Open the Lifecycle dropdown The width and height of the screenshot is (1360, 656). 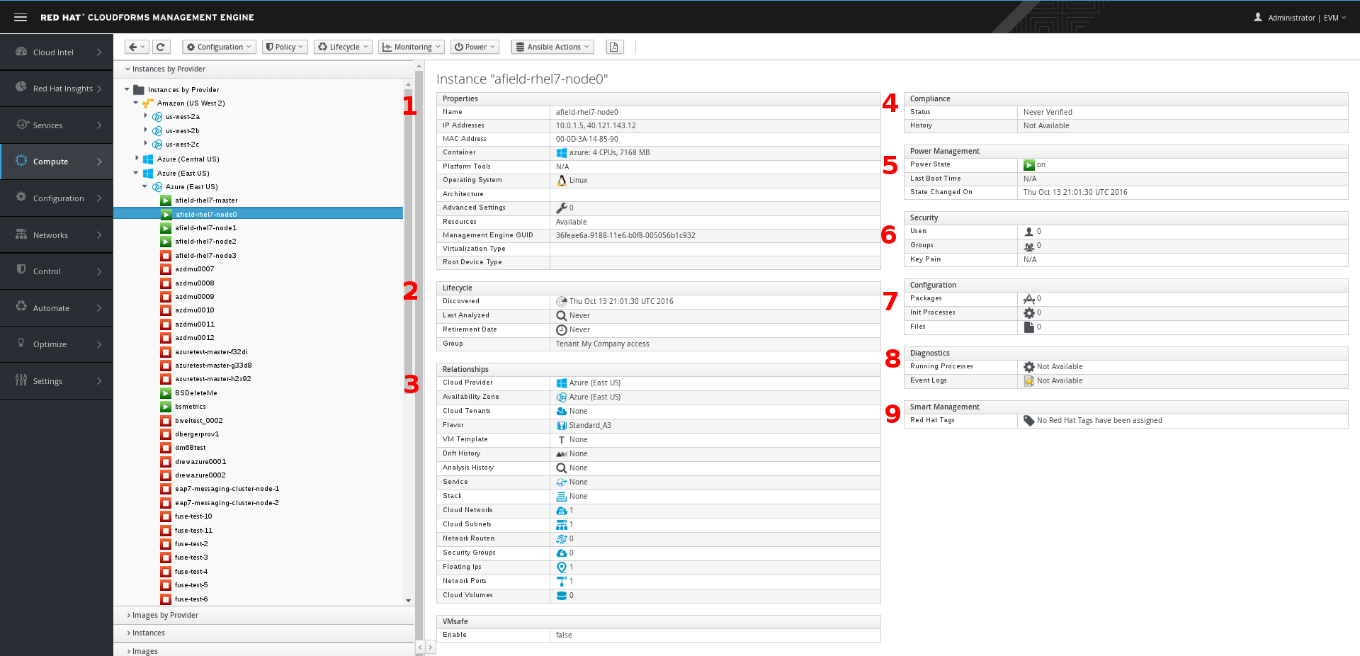[343, 47]
